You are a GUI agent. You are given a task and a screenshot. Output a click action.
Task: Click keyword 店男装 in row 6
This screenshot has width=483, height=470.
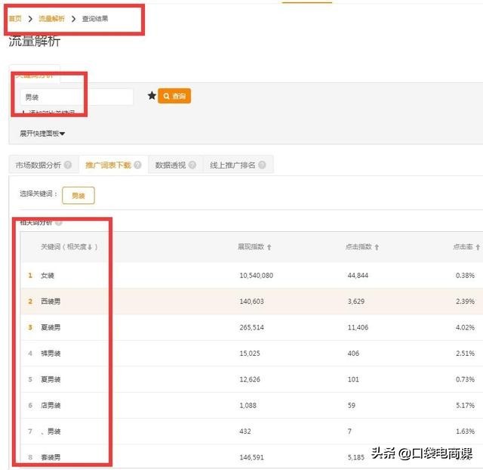point(51,405)
